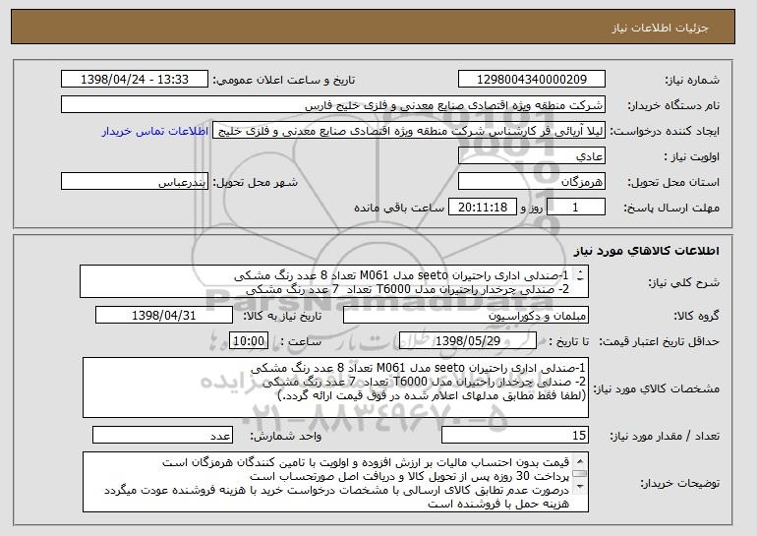Open the اطلاعات تماس خریدار link
Image resolution: width=757 pixels, height=536 pixels.
tap(154, 132)
